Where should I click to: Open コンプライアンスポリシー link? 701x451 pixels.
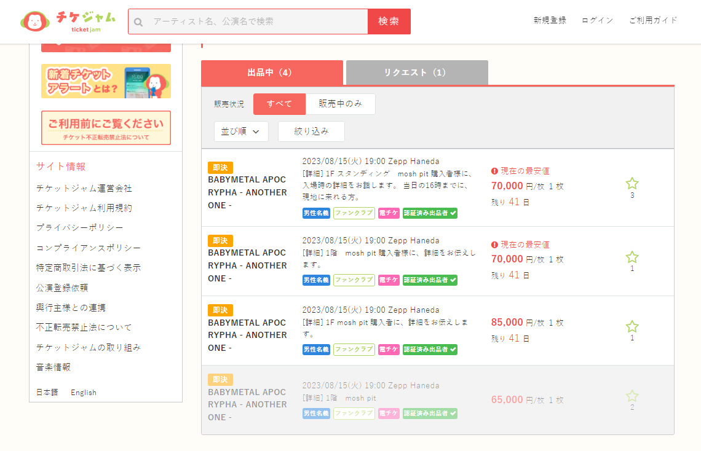pyautogui.click(x=89, y=248)
